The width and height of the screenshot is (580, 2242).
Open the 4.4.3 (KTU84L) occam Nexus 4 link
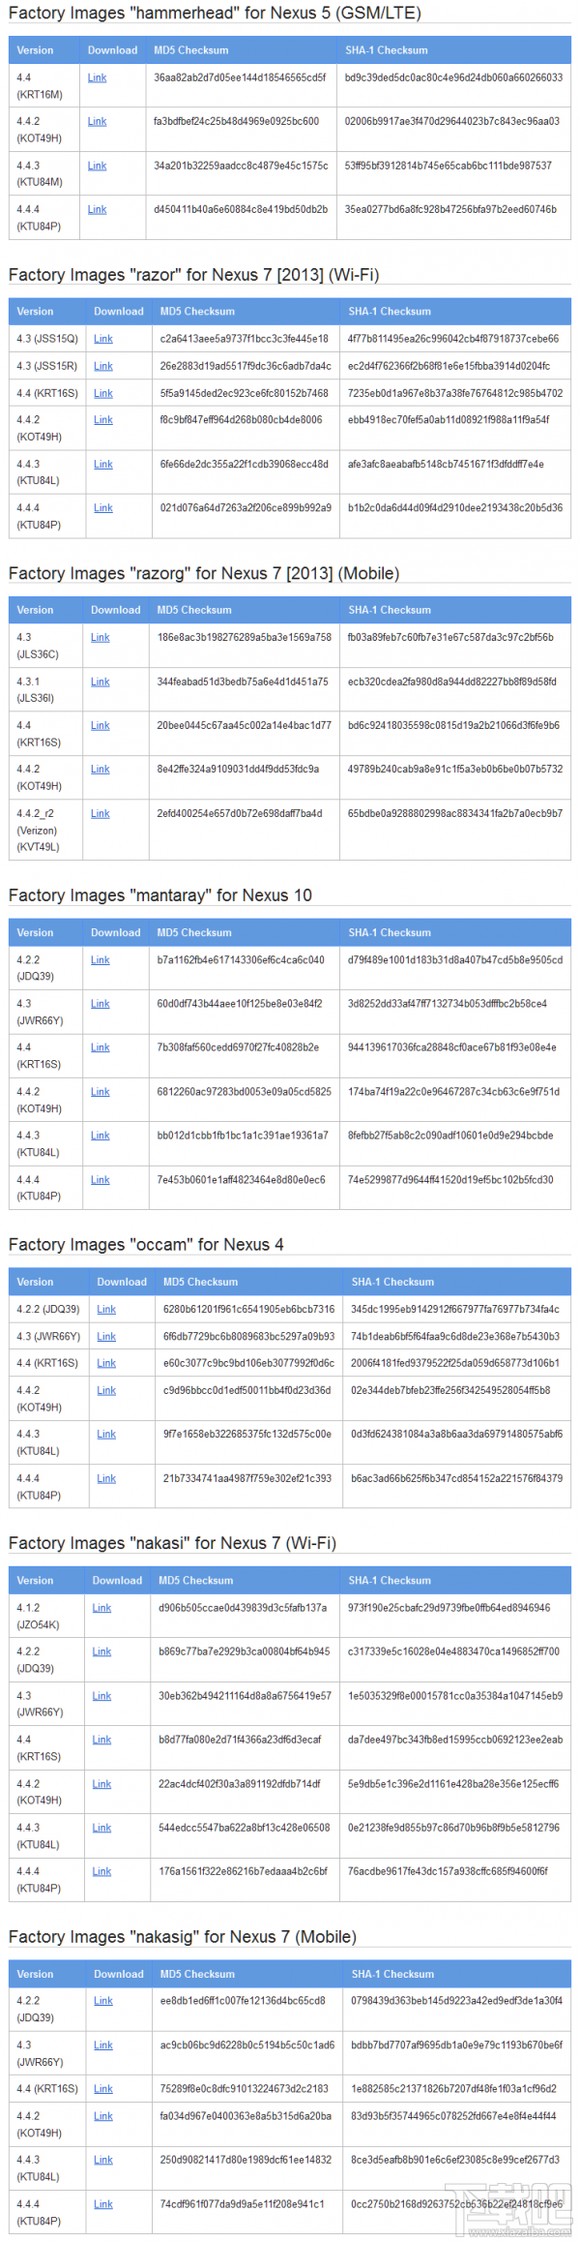tap(106, 1434)
